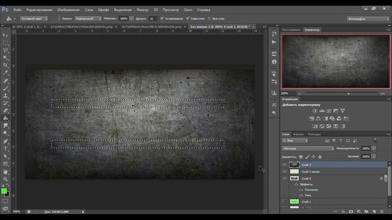Select the Paint Bucket tool
392x220 pixels.
(6, 118)
